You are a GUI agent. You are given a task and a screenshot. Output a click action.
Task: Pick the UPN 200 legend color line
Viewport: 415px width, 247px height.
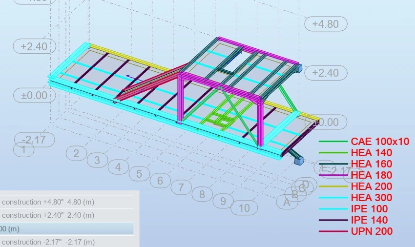point(333,231)
